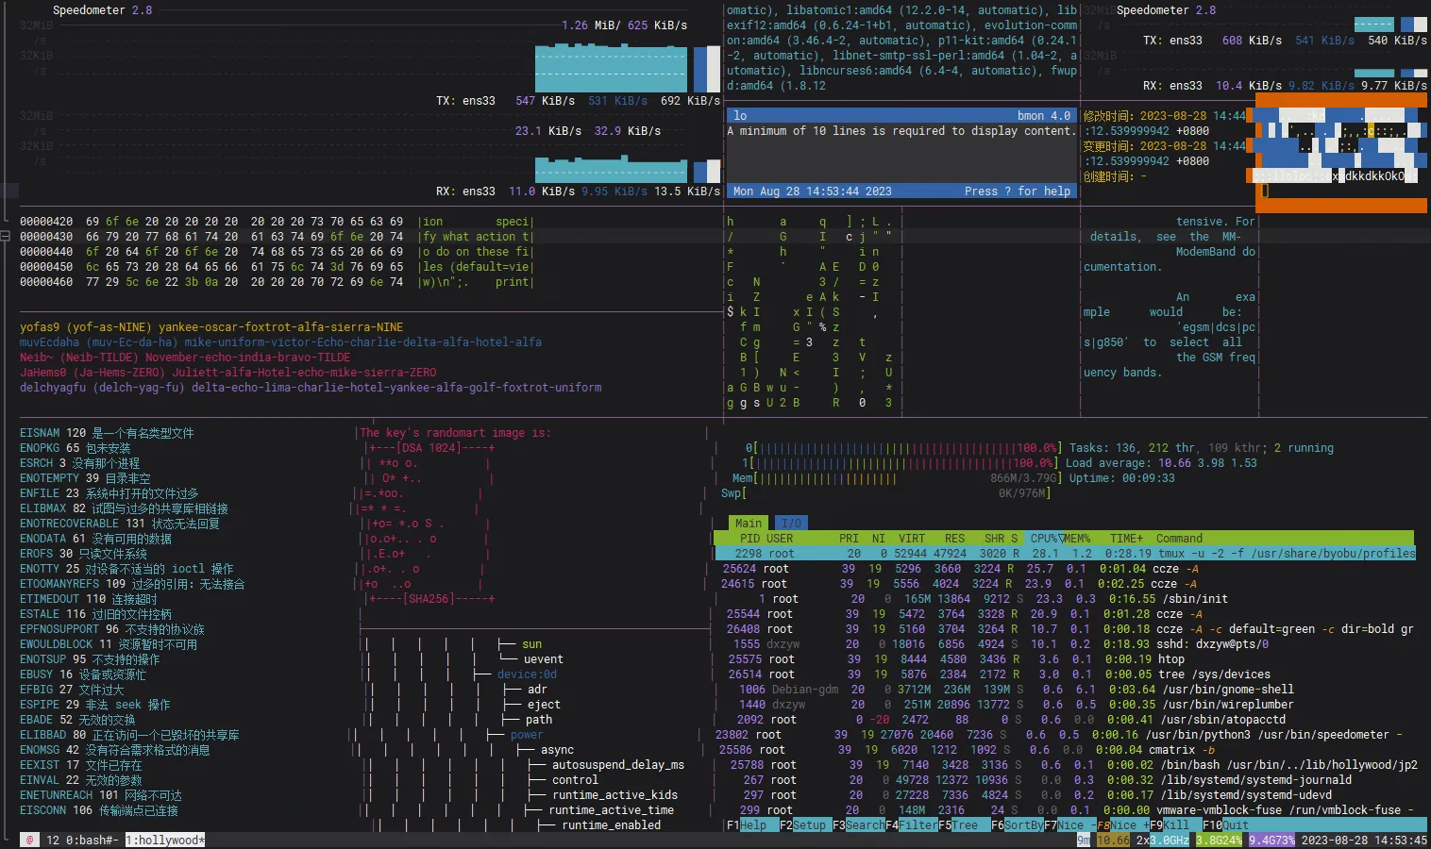Click the 2x3.0GHz CPU frequency indicator
The image size is (1431, 849).
pyautogui.click(x=1162, y=840)
